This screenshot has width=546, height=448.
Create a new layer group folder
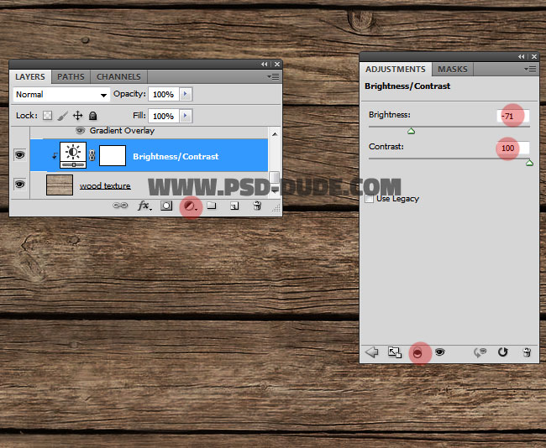pyautogui.click(x=212, y=206)
